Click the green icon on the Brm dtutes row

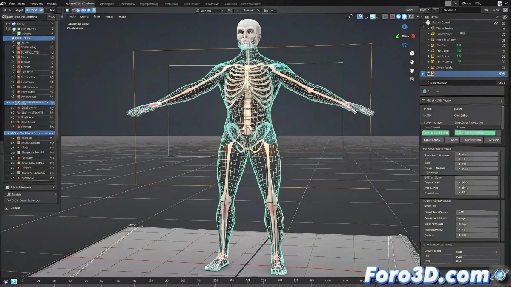click(x=14, y=29)
